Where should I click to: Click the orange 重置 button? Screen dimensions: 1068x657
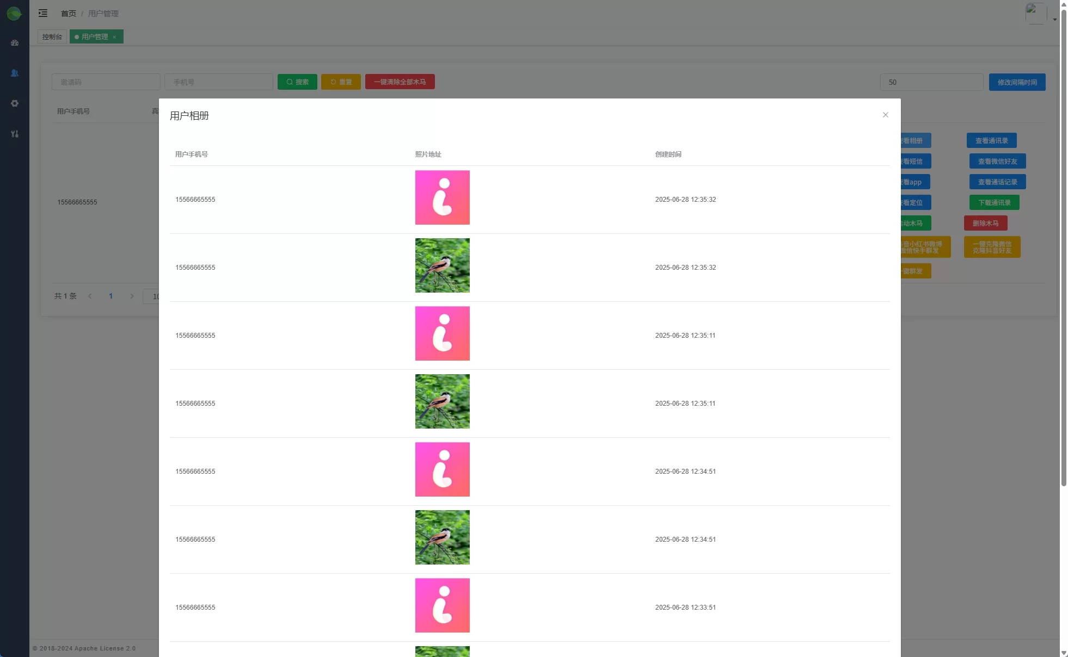coord(341,82)
